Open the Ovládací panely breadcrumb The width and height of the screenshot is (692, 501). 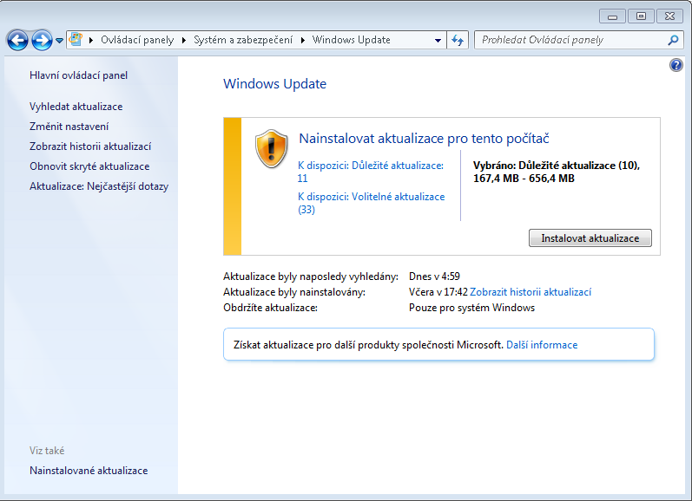[x=137, y=40]
